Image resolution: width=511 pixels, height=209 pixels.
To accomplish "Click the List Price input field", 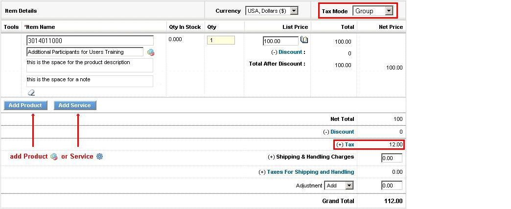I will point(280,41).
